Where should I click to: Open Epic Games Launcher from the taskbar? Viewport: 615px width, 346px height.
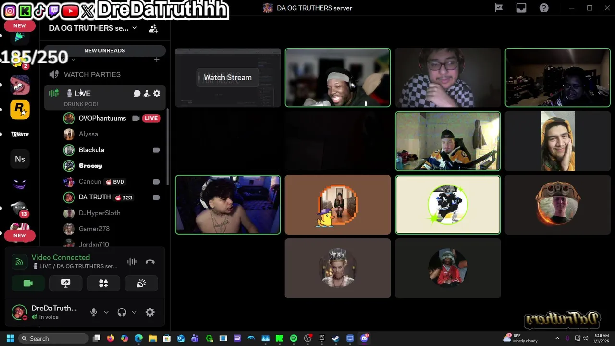click(x=321, y=338)
